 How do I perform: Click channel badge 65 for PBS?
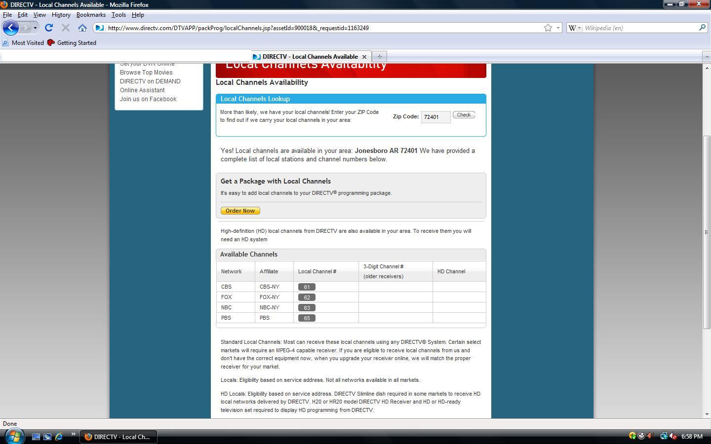307,318
